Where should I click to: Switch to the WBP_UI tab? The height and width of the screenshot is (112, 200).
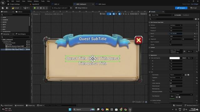click(x=56, y=4)
